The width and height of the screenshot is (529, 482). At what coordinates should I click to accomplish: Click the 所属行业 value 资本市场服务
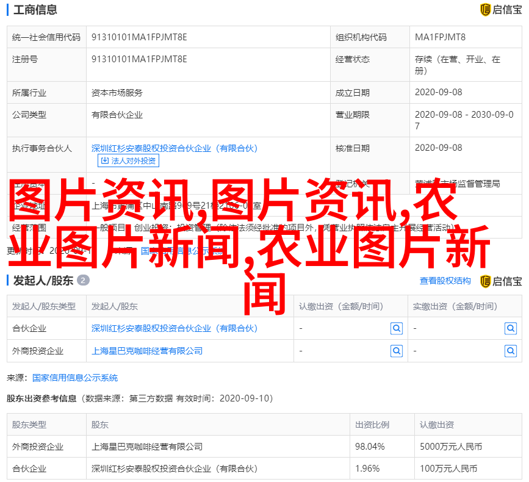click(x=117, y=93)
